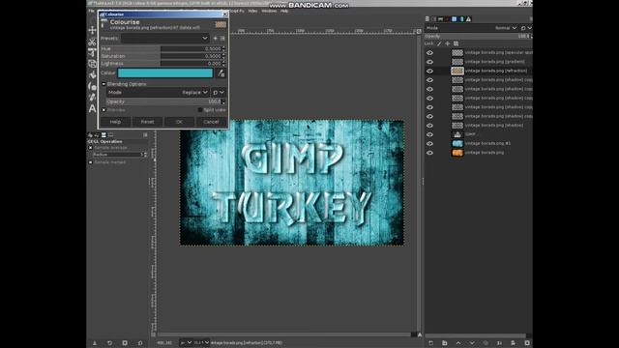Image resolution: width=619 pixels, height=348 pixels.
Task: Select the Text tool in the toolbox
Action: coord(93,108)
